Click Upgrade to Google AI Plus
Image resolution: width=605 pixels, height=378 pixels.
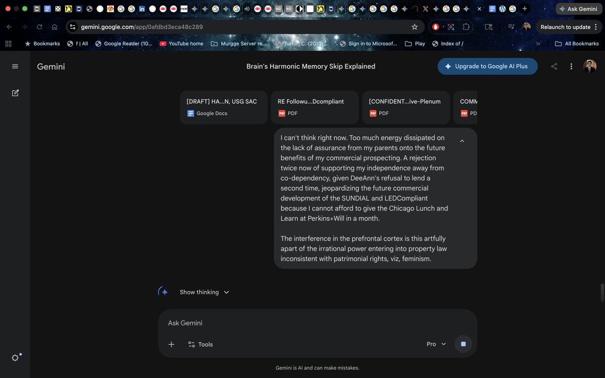[488, 67]
